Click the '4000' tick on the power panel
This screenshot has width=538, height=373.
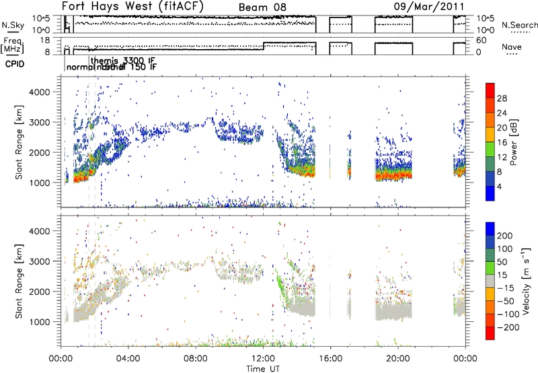[x=40, y=92]
